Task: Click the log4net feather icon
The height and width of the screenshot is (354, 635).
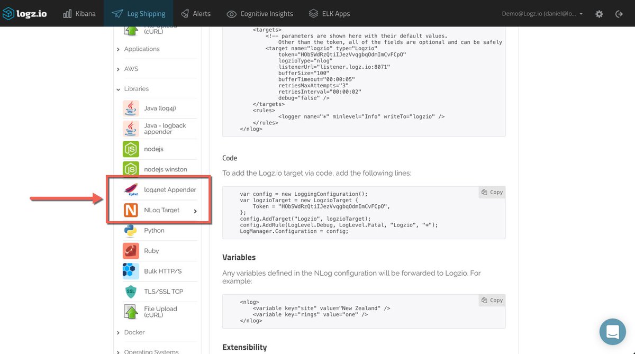Action: click(x=131, y=189)
